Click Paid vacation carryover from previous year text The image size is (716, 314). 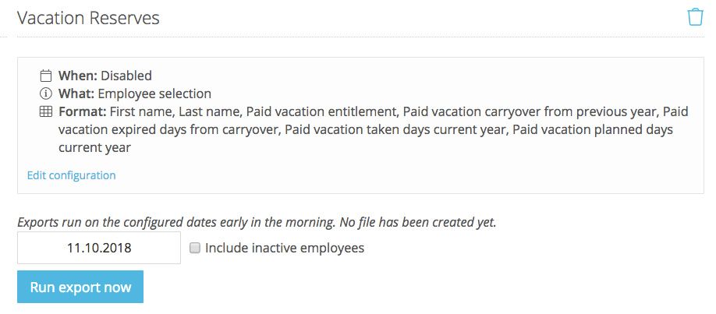click(530, 111)
